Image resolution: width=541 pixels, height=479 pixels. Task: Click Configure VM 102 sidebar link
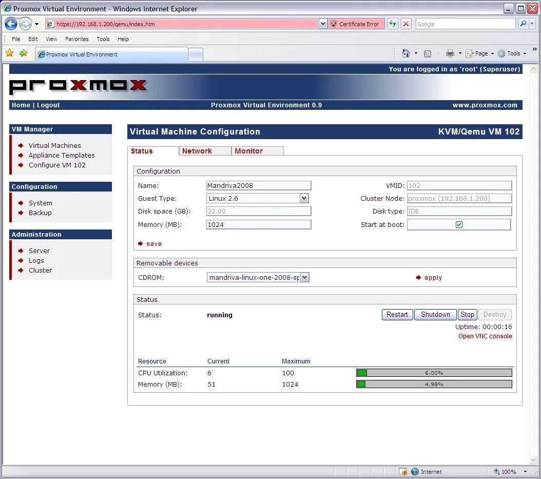(57, 165)
